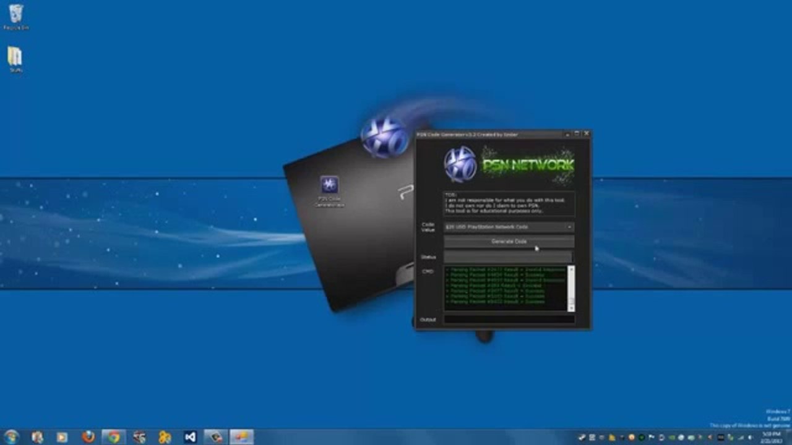
Task: Click the "Output" label
Action: click(x=428, y=320)
